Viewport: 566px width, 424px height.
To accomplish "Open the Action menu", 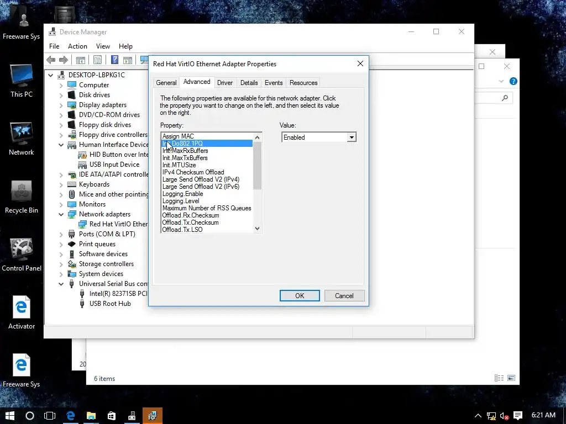I will pos(77,46).
